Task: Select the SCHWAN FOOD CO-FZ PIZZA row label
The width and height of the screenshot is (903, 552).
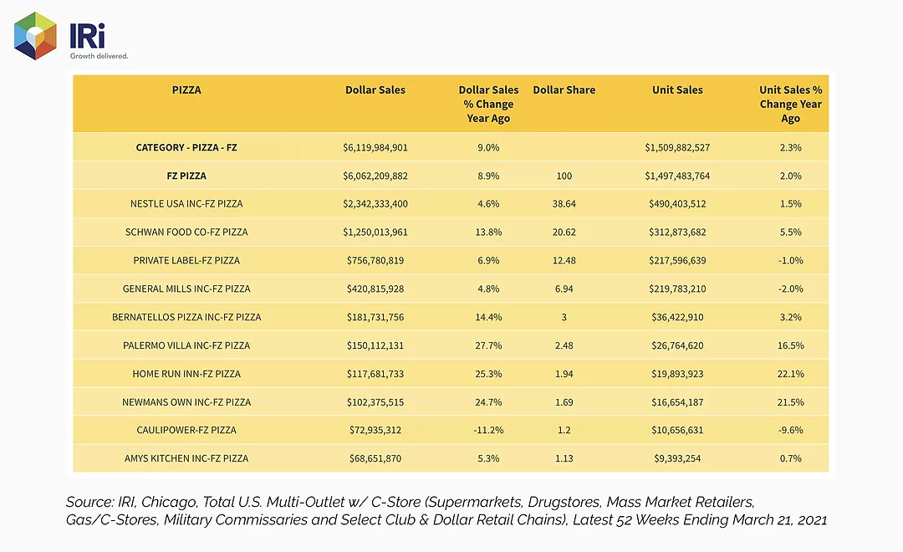Action: (186, 233)
